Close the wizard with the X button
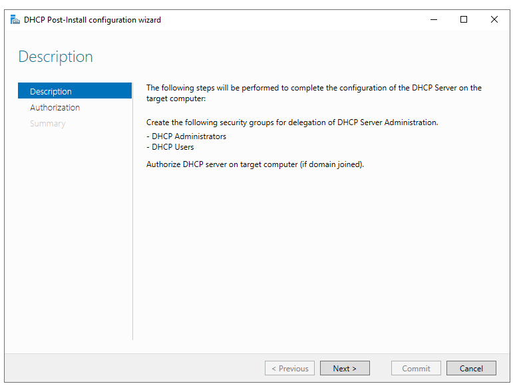517x390 pixels. 494,20
